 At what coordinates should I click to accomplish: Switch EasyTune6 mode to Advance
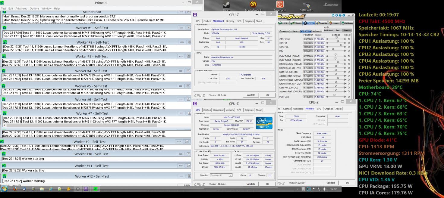pyautogui.click(x=347, y=30)
